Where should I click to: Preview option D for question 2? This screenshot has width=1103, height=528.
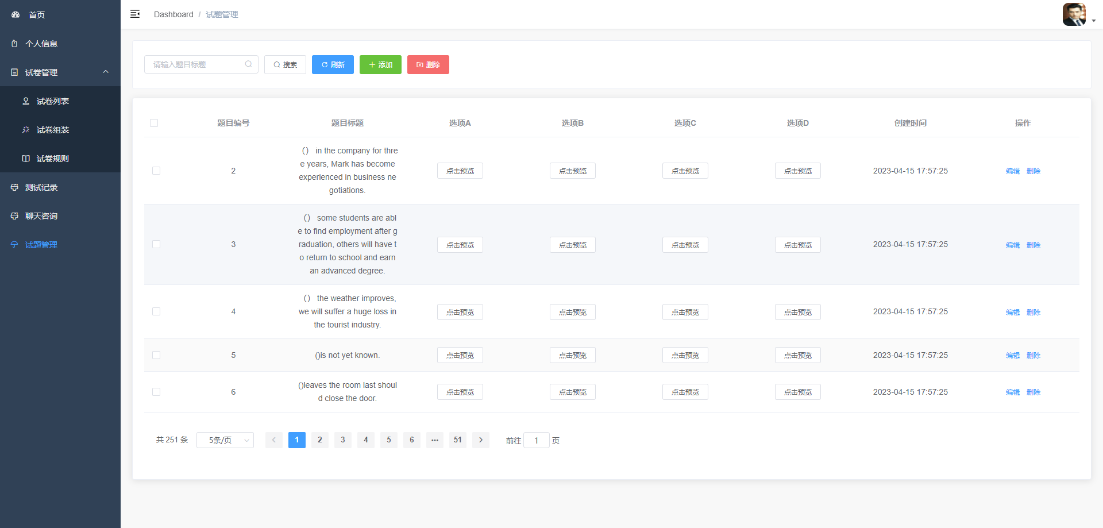[798, 171]
